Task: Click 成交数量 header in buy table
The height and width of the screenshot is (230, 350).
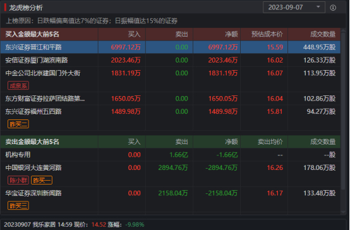Action: point(323,34)
